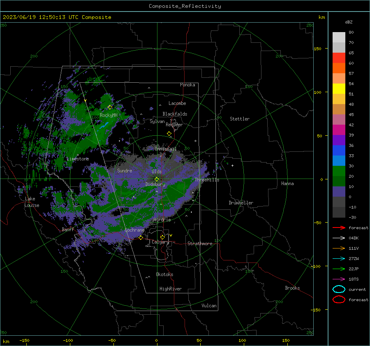The width and height of the screenshot is (370, 346).
Task: Click the red forecast arrow in the legend
Action: tap(339, 228)
